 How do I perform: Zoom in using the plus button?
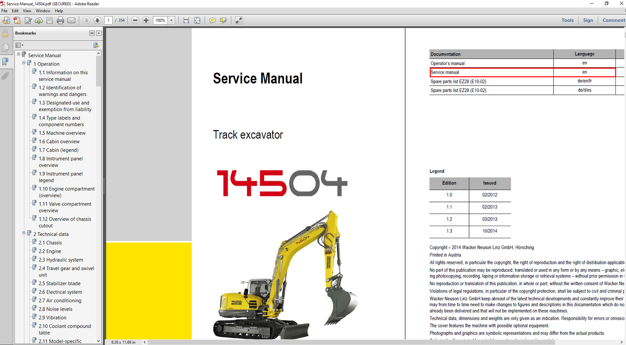coord(146,20)
